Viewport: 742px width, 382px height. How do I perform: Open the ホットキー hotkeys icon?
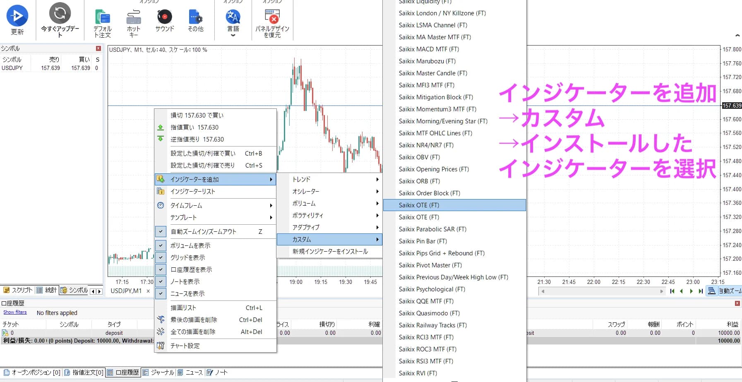tap(133, 17)
